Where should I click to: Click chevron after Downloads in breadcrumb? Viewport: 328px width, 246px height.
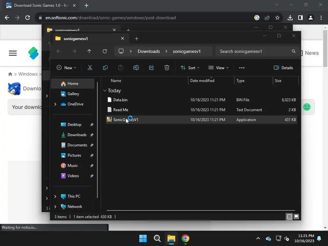(166, 51)
